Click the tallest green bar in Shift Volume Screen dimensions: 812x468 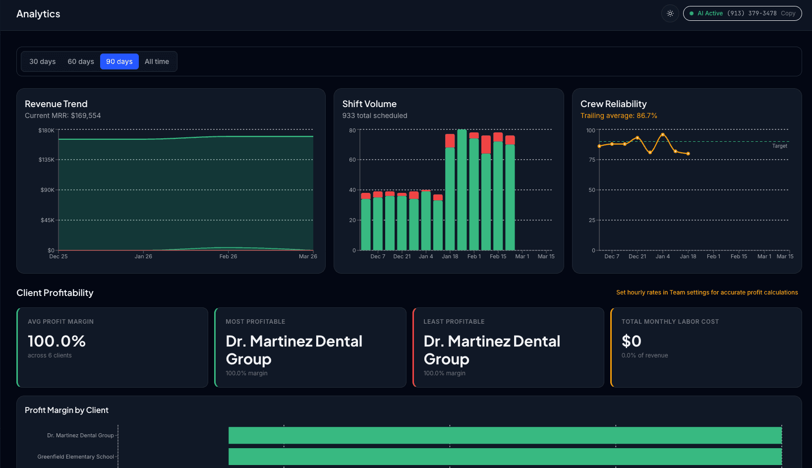coord(462,188)
